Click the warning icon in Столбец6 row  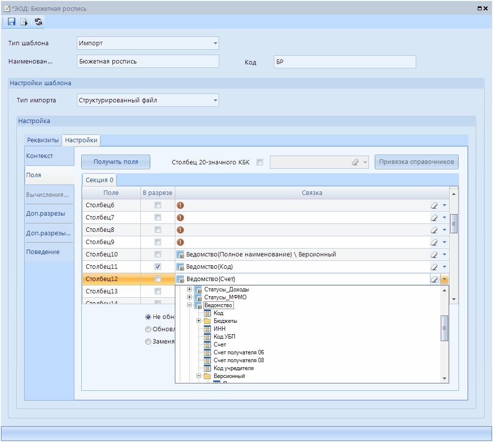(x=180, y=205)
